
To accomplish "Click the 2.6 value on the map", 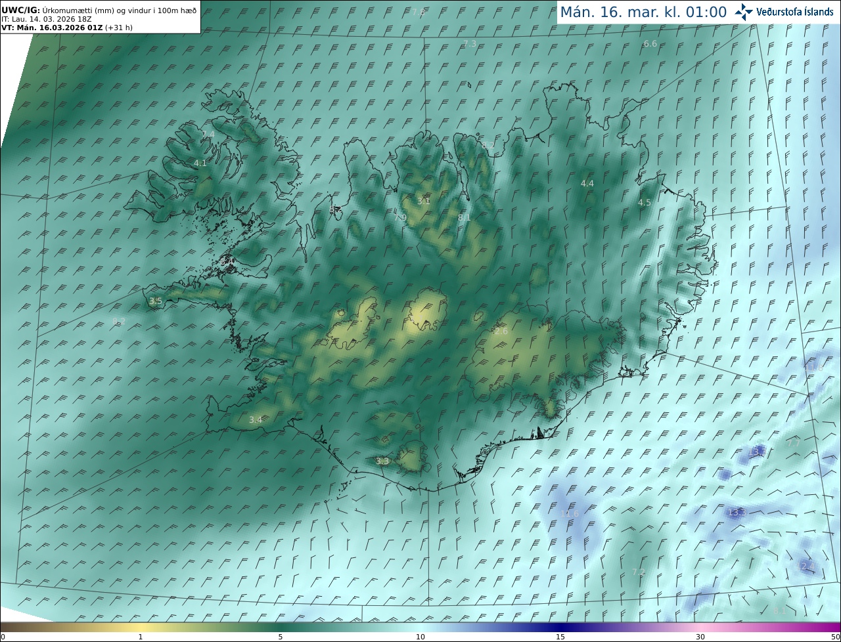I will (501, 332).
